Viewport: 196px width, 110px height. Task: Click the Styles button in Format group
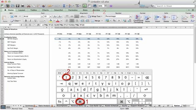pyautogui.click(x=147, y=19)
